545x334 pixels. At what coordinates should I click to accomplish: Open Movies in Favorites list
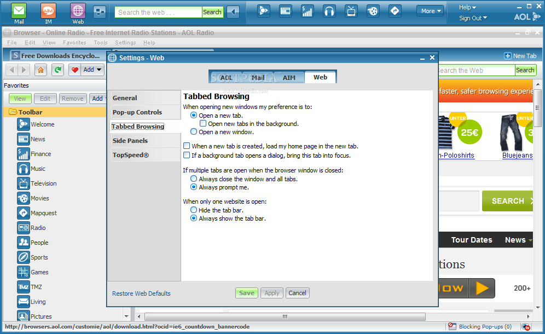pos(33,198)
